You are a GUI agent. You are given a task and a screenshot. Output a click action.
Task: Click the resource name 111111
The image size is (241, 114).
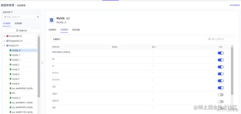[55, 73]
